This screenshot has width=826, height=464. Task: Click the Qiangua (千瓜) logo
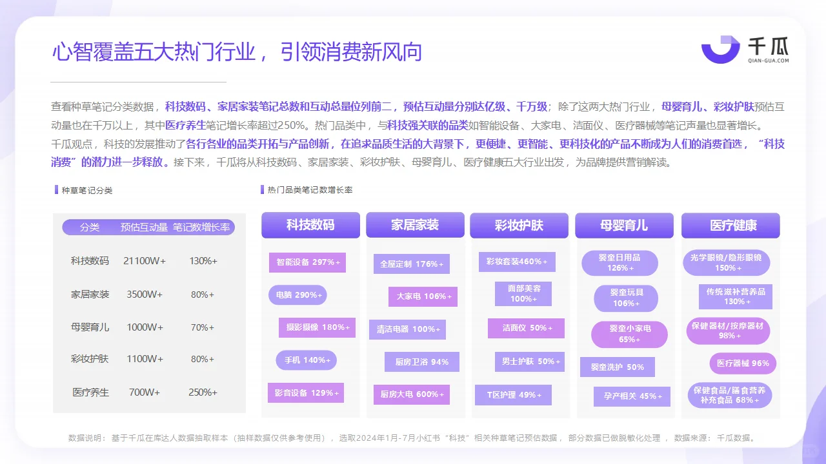pyautogui.click(x=742, y=49)
